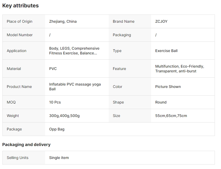Select the Opp Bag package value
Image resolution: width=221 pixels, height=169 pixels.
(57, 129)
